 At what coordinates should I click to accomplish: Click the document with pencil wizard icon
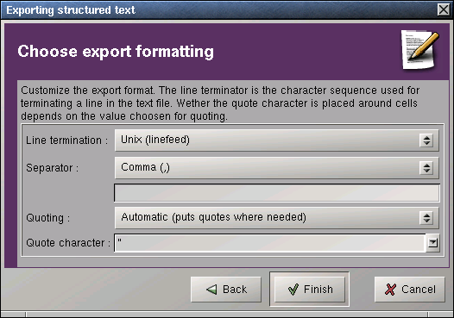[419, 50]
